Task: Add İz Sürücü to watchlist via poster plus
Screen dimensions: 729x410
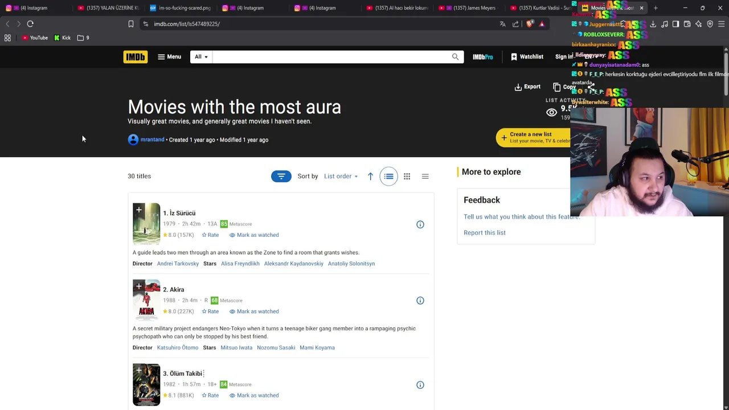Action: [x=138, y=210]
